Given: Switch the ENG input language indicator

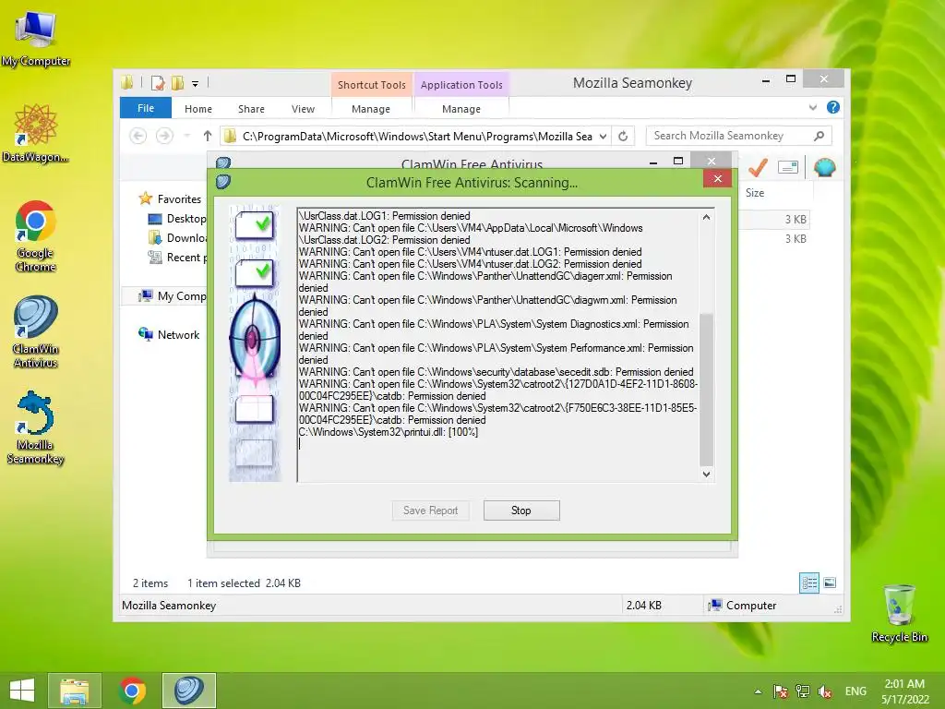Looking at the screenshot, I should point(855,691).
